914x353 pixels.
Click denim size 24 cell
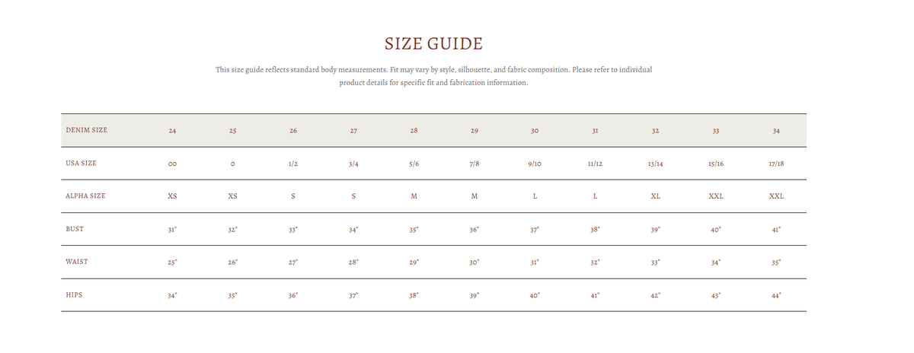[x=173, y=131]
